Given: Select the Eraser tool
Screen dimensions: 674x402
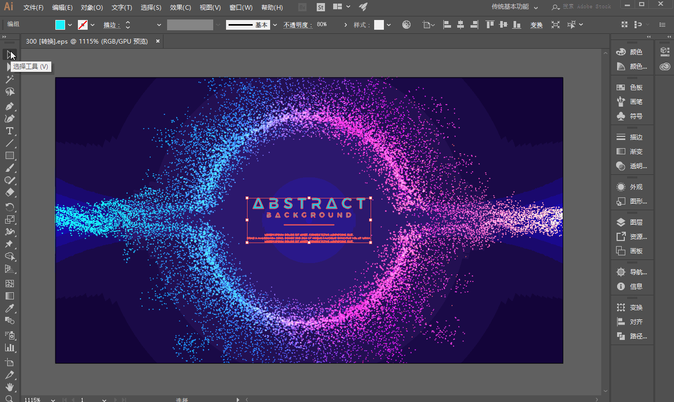Looking at the screenshot, I should point(10,192).
